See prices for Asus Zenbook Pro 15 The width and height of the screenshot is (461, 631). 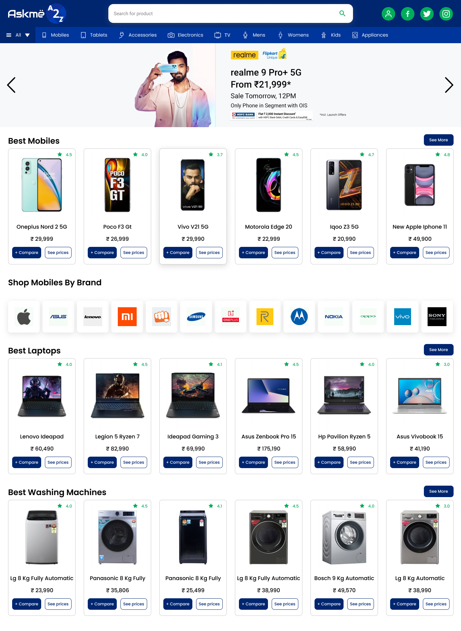pos(285,462)
